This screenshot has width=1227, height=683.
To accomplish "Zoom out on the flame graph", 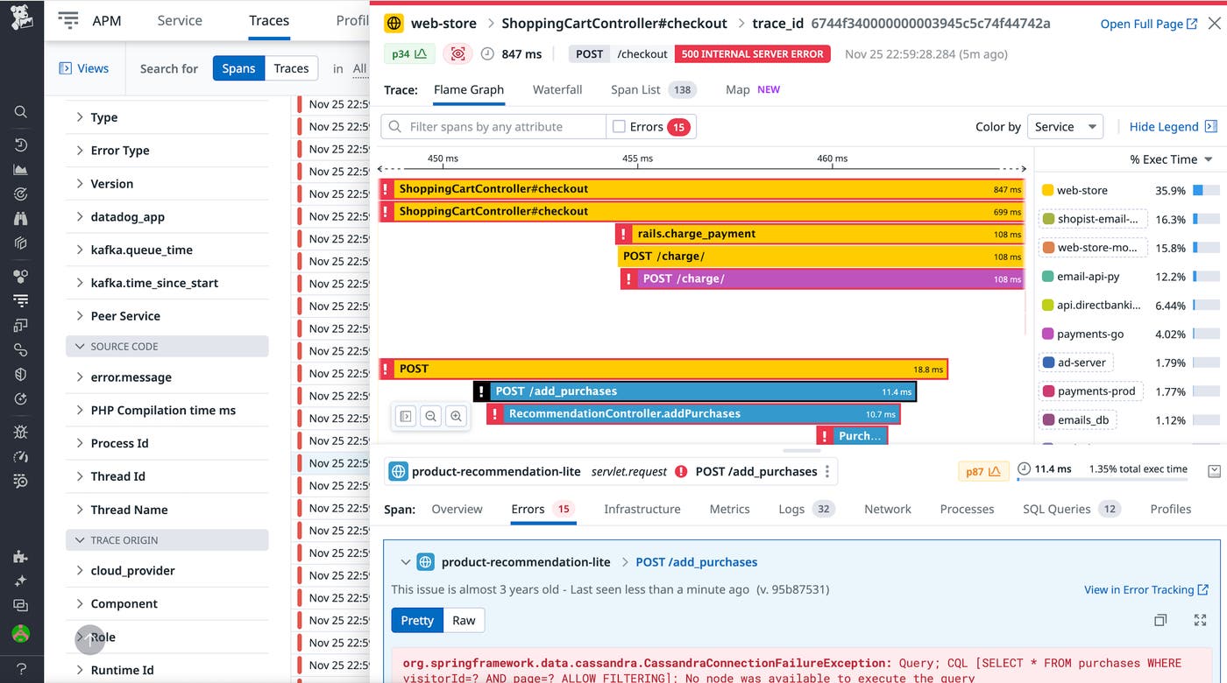I will pos(430,417).
